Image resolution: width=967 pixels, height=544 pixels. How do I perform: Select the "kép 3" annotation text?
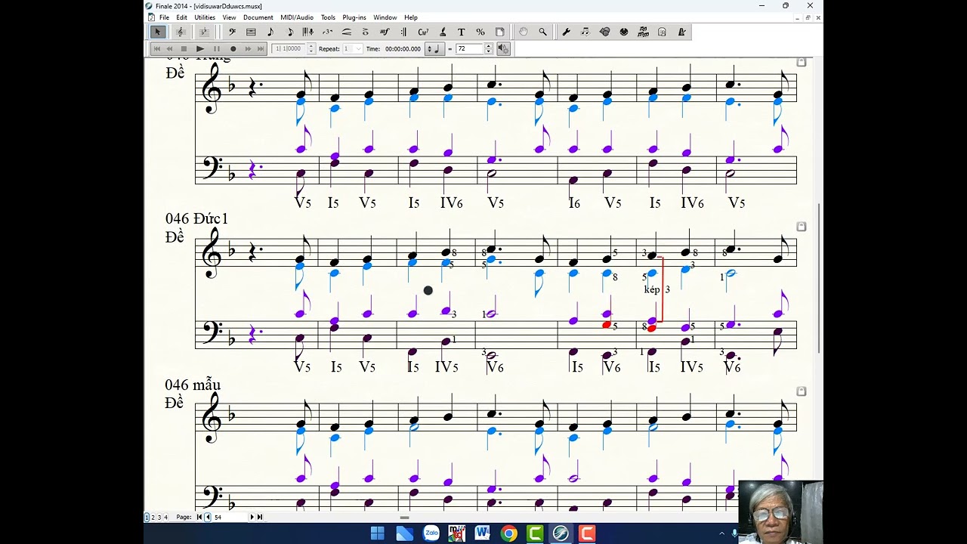click(x=657, y=289)
